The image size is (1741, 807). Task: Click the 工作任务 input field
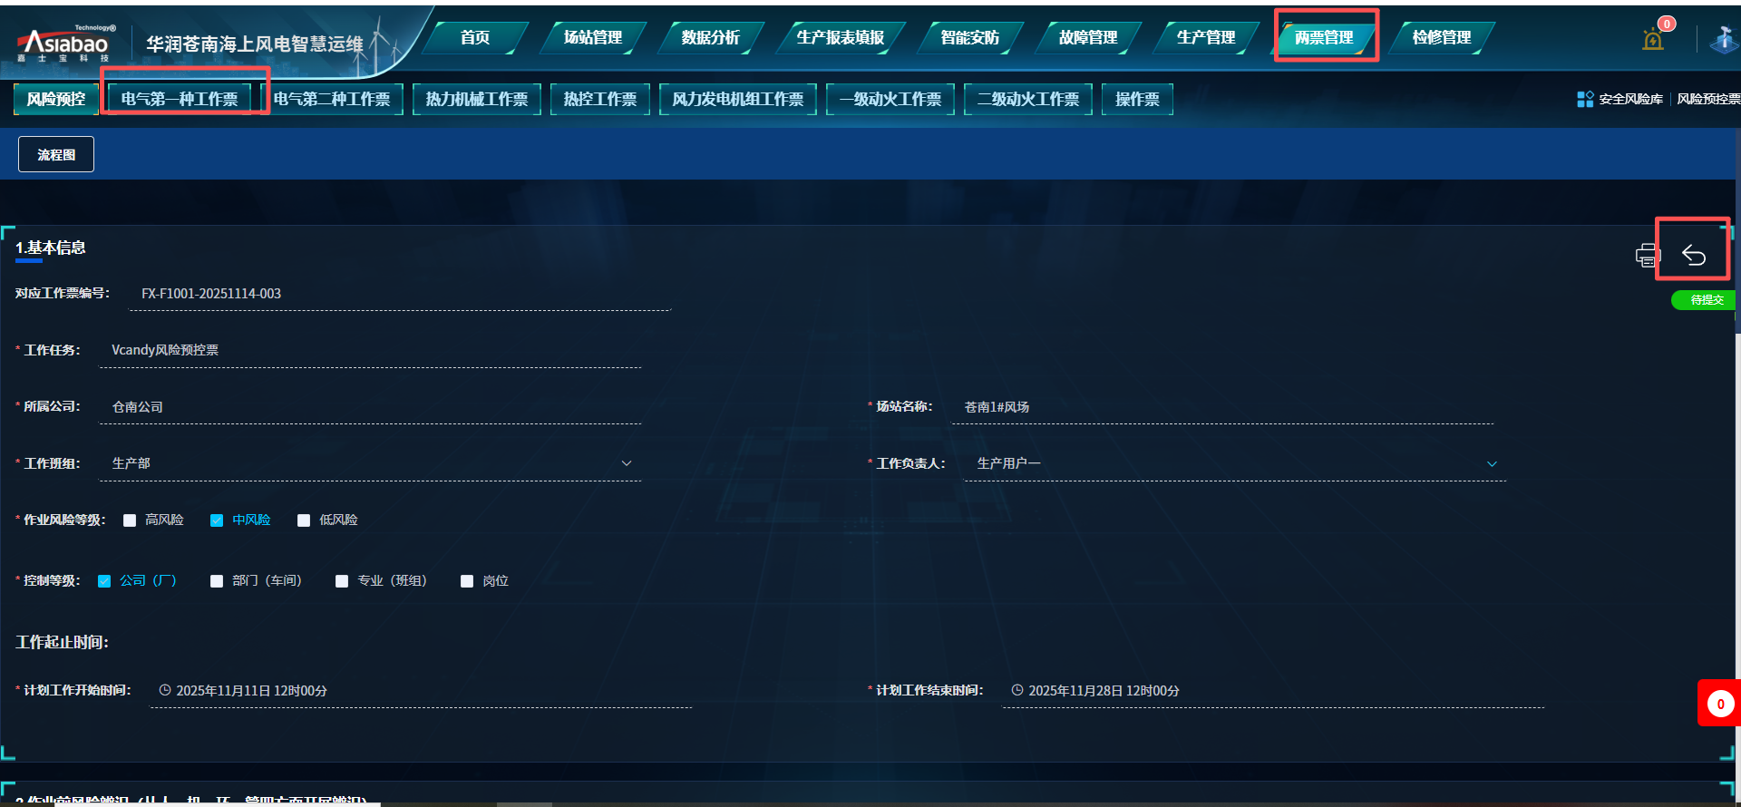(370, 350)
